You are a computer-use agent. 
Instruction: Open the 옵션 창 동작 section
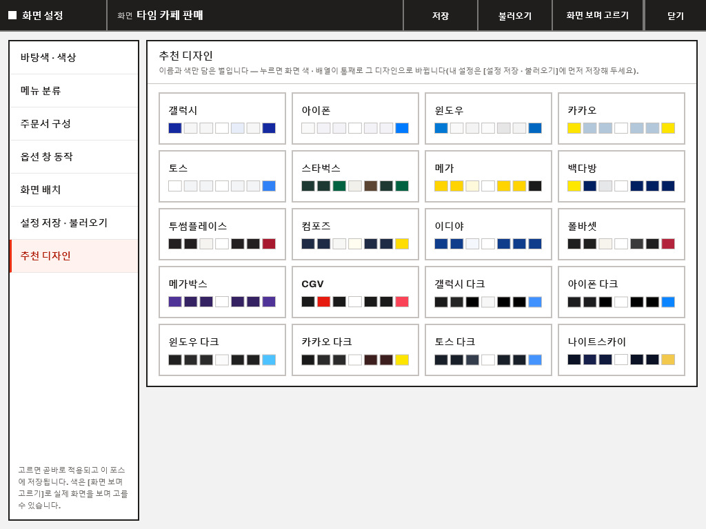pyautogui.click(x=74, y=157)
